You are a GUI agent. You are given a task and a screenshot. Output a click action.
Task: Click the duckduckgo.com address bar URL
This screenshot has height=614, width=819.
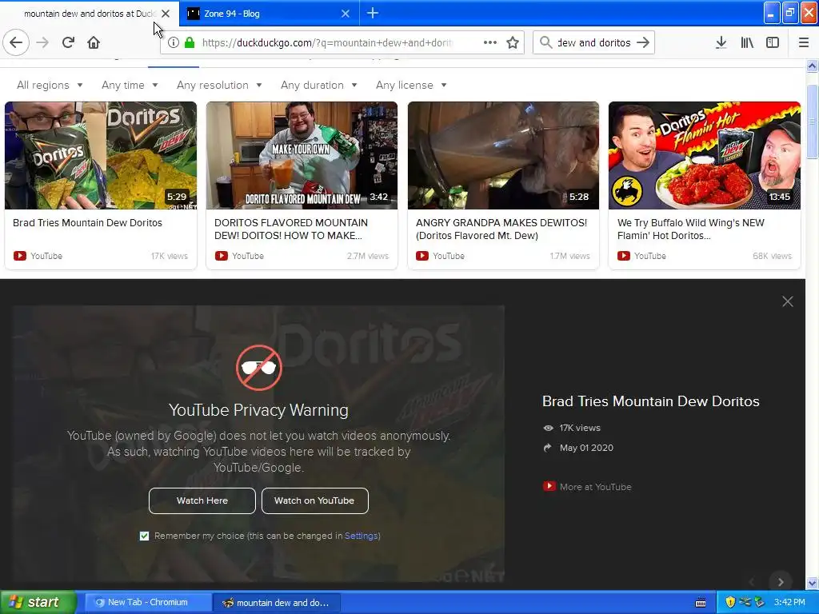[327, 43]
